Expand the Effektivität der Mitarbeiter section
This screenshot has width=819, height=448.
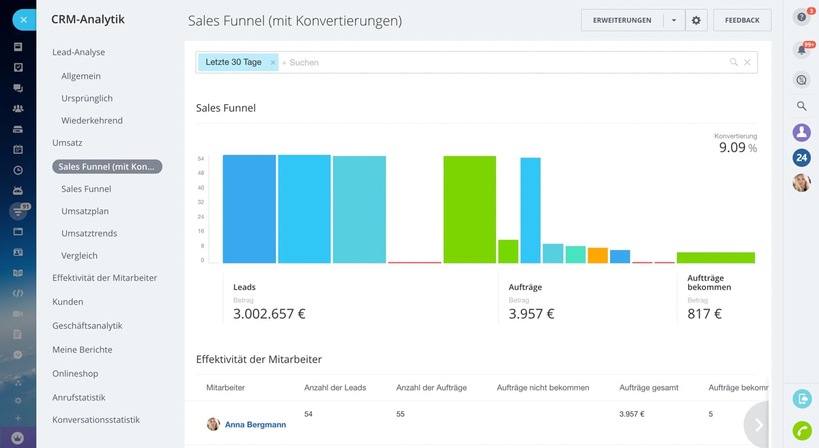coord(104,278)
